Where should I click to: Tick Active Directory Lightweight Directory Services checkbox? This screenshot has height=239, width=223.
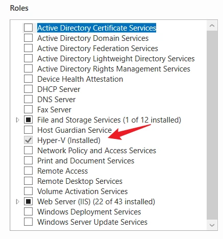click(x=28, y=58)
